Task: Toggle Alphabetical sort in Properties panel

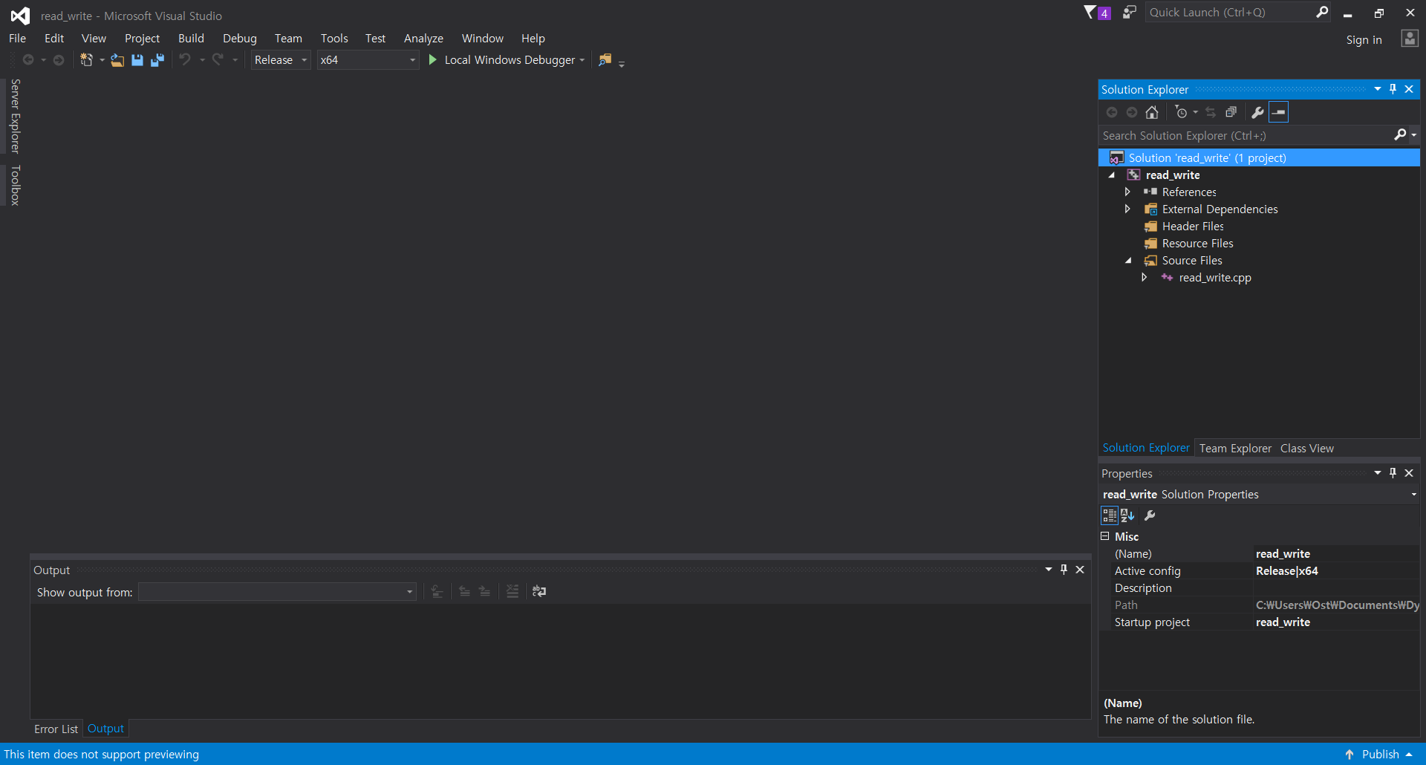Action: [1127, 515]
